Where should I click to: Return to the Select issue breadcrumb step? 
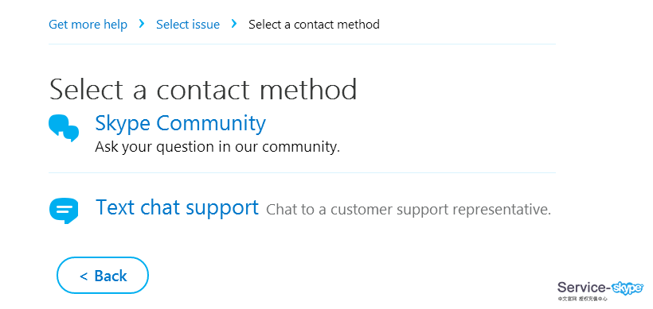point(188,25)
